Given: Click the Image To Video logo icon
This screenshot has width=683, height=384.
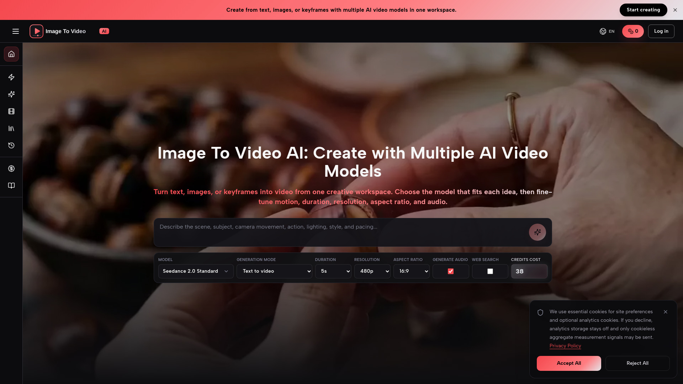Looking at the screenshot, I should (36, 31).
